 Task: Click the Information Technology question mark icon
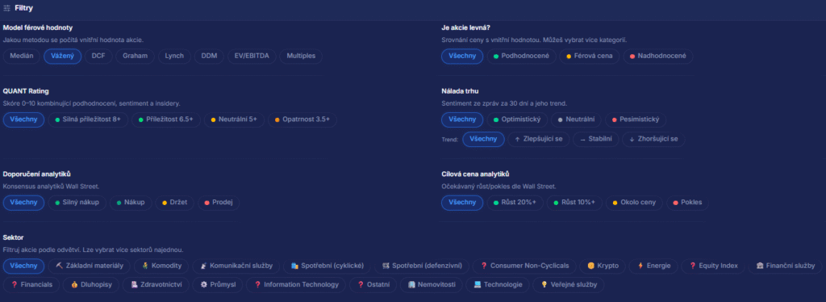(x=257, y=285)
